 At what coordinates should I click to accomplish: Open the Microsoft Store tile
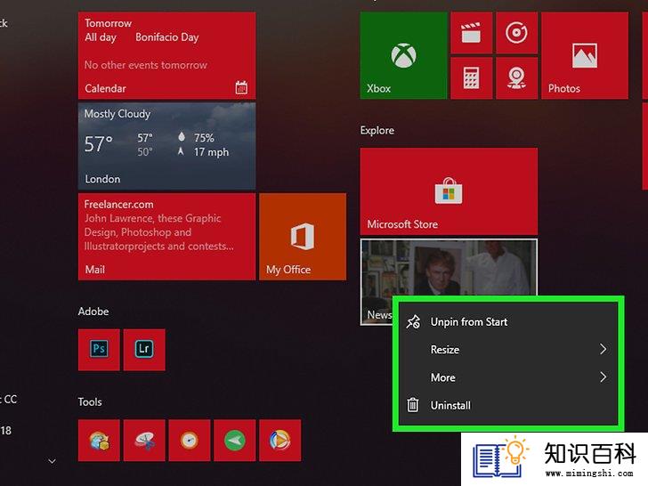(x=449, y=191)
